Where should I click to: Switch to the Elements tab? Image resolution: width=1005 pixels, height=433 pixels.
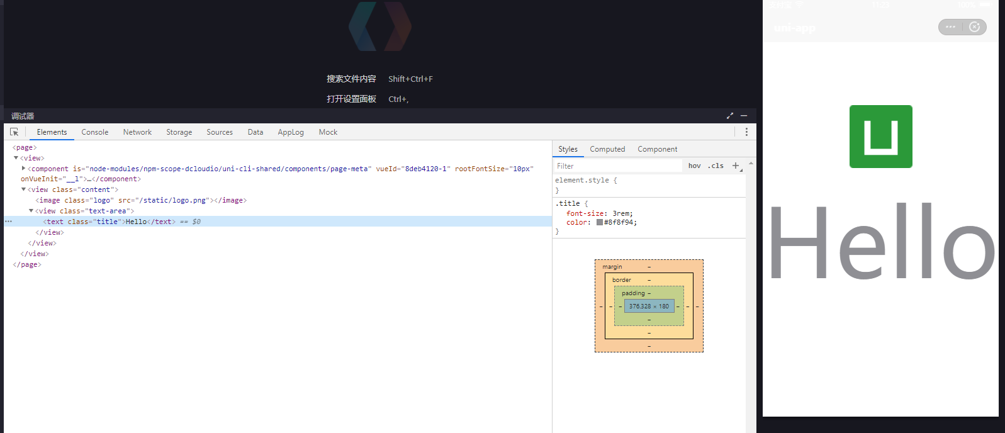click(x=52, y=132)
